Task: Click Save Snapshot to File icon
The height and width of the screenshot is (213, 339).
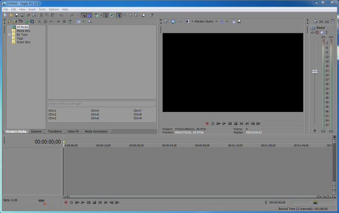Action: pos(239,22)
